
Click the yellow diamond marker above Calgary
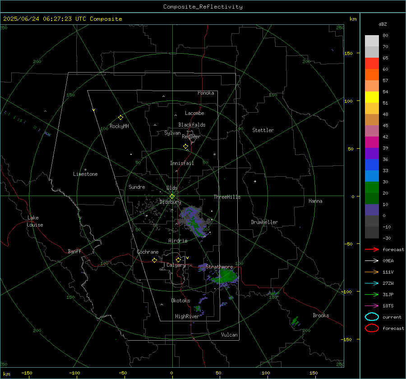click(178, 260)
